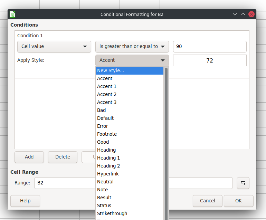This screenshot has width=266, height=220.
Task: Select New Style... from the list
Action: coord(130,70)
